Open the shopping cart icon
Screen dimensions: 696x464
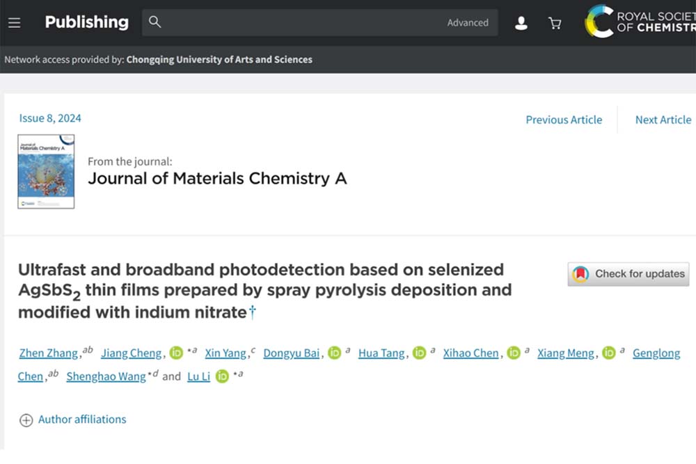pyautogui.click(x=555, y=23)
